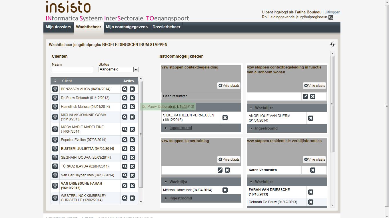Screen dimensions: 389x218
Task: Remove SILKE KATHLEEN VERMEULEN from waitlist
Action: coord(225,118)
